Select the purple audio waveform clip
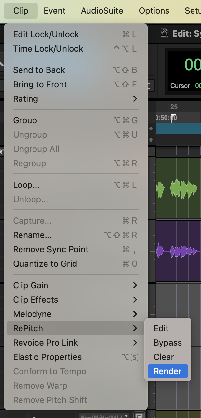This screenshot has height=418, width=201. coord(177,251)
